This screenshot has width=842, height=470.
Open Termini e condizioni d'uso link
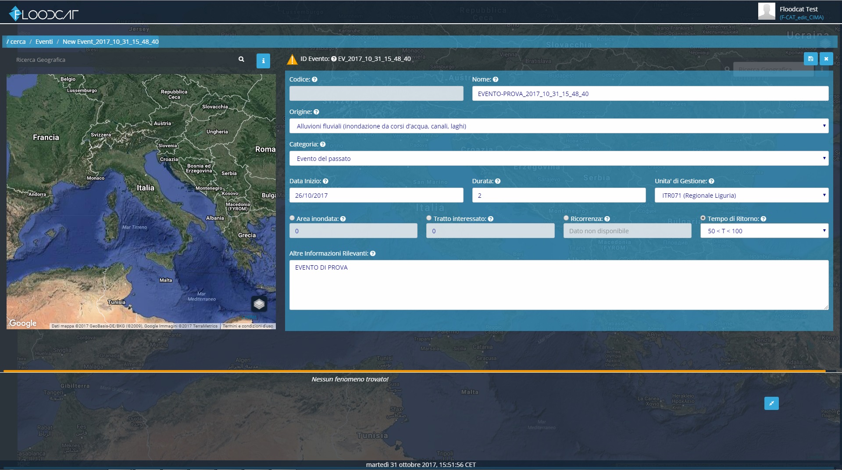click(x=248, y=326)
